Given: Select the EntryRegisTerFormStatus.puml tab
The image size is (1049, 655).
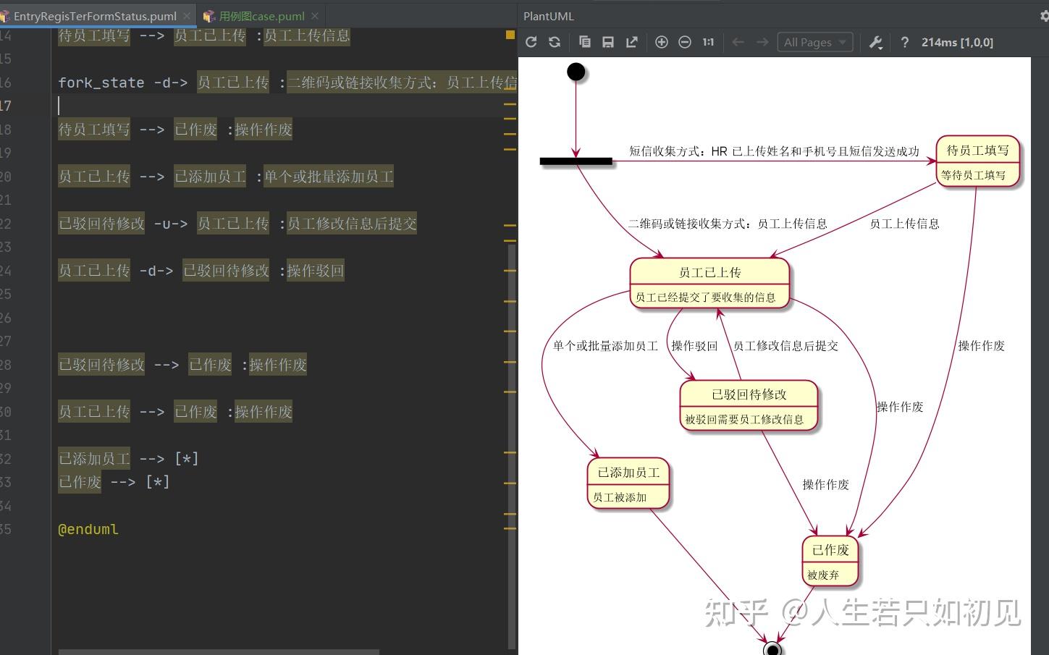Looking at the screenshot, I should point(94,15).
